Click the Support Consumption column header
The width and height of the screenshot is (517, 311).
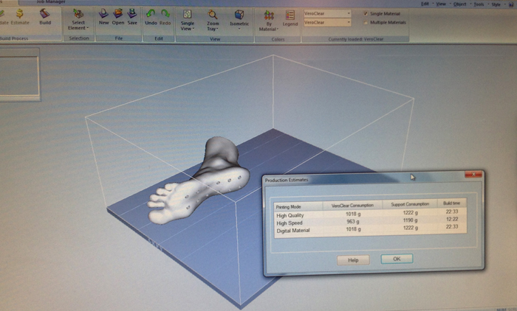(x=410, y=204)
